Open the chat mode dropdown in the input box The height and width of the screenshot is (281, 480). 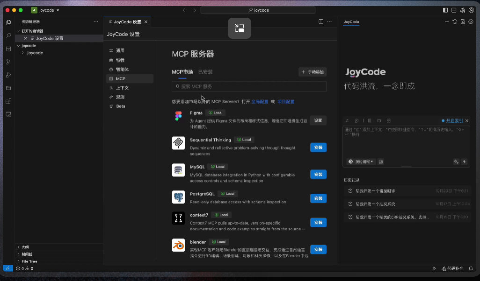click(361, 162)
